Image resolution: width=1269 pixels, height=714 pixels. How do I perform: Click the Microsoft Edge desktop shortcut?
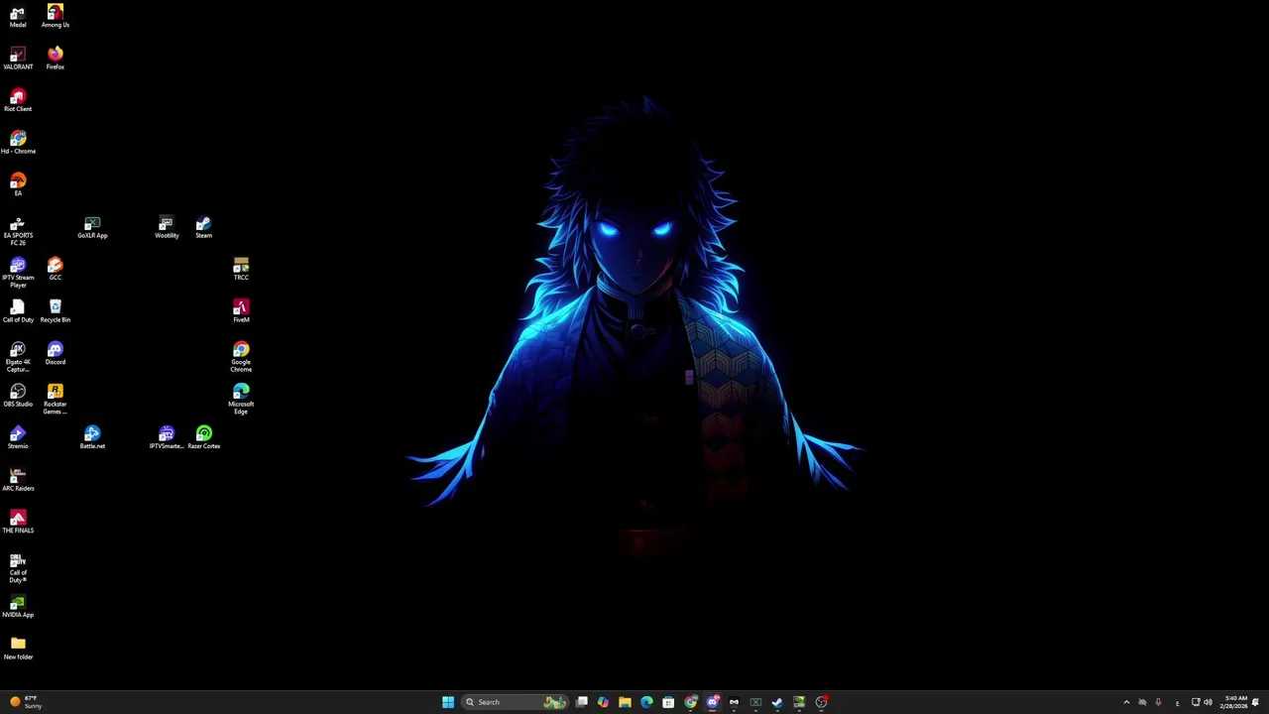pos(241,400)
